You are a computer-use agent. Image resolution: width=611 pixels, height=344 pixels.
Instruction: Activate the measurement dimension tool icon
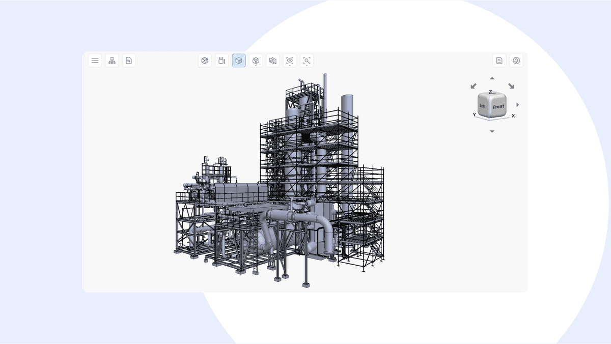tap(221, 61)
